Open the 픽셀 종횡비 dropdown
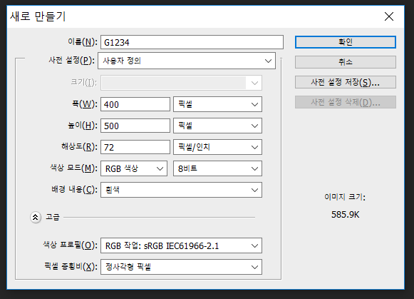The height and width of the screenshot is (299, 414). pyautogui.click(x=181, y=267)
